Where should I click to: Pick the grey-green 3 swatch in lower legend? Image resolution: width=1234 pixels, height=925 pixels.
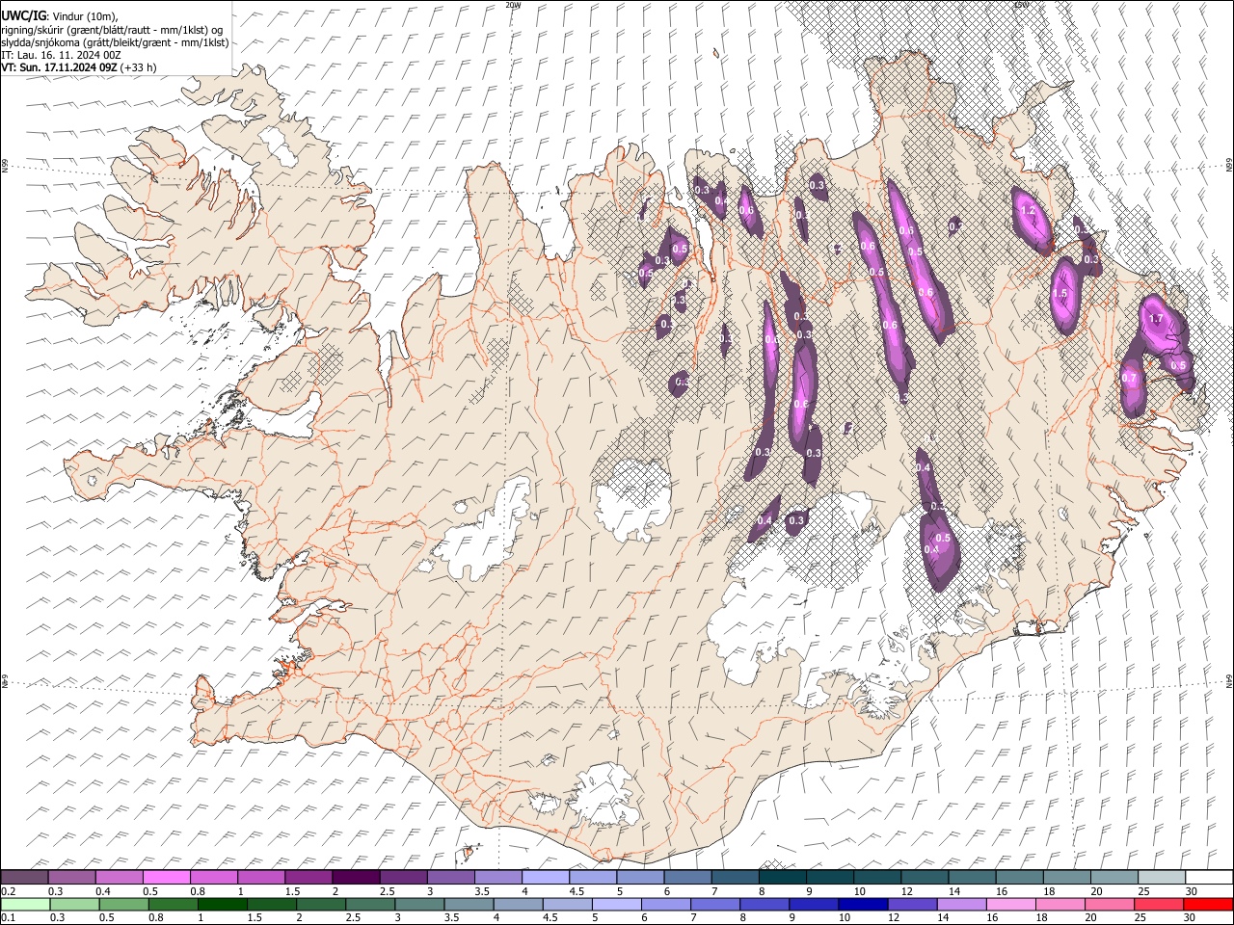pos(418,904)
